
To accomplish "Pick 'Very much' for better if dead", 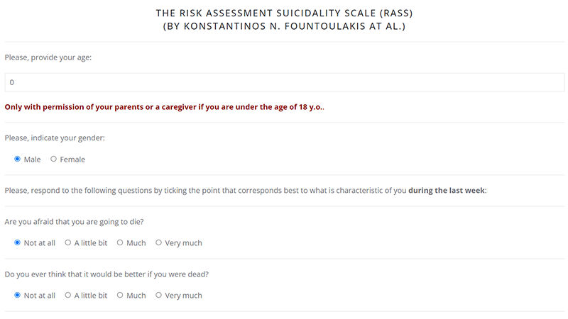I will pyautogui.click(x=158, y=295).
